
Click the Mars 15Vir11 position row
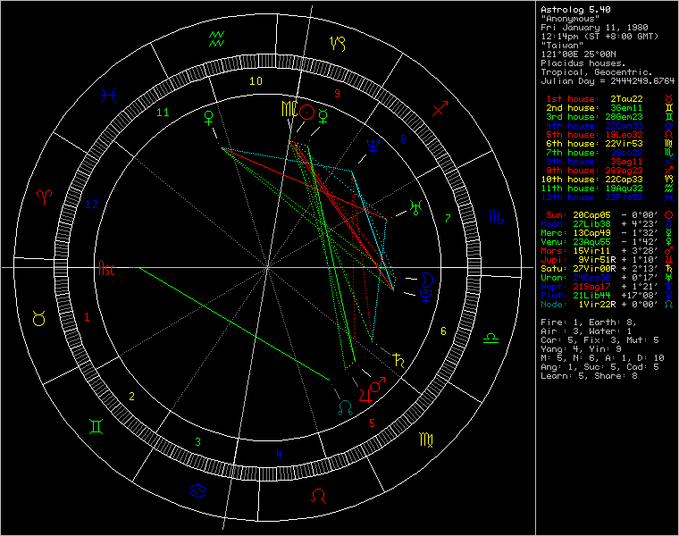click(x=608, y=251)
